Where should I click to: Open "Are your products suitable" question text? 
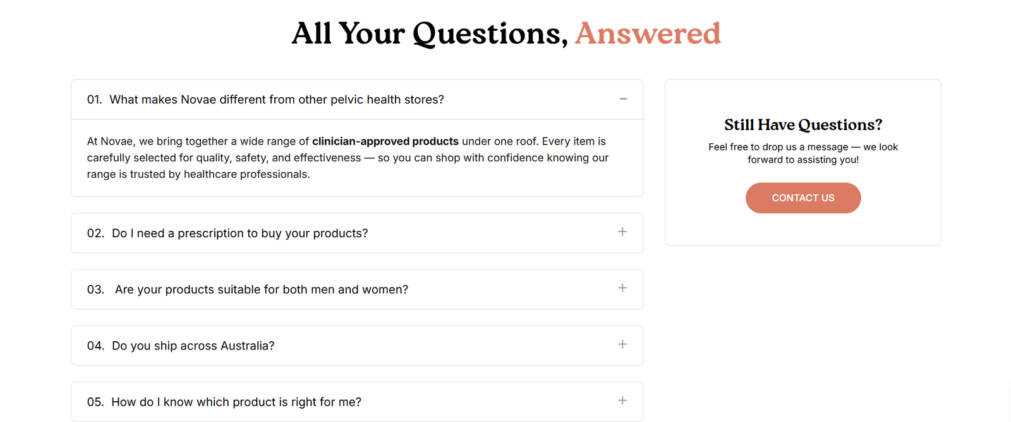click(x=261, y=290)
